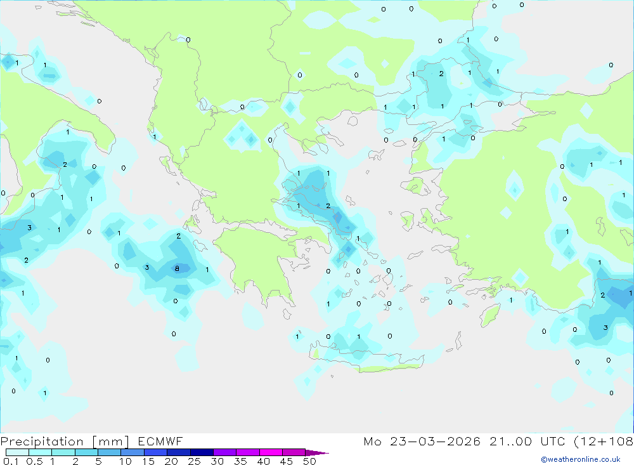Pick the 2–5 mm legend swatch

coord(86,452)
